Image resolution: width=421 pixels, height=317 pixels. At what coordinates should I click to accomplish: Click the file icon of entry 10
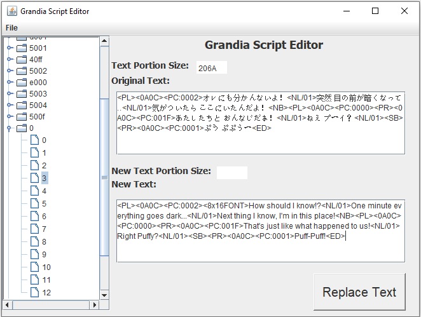pyautogui.click(x=34, y=267)
